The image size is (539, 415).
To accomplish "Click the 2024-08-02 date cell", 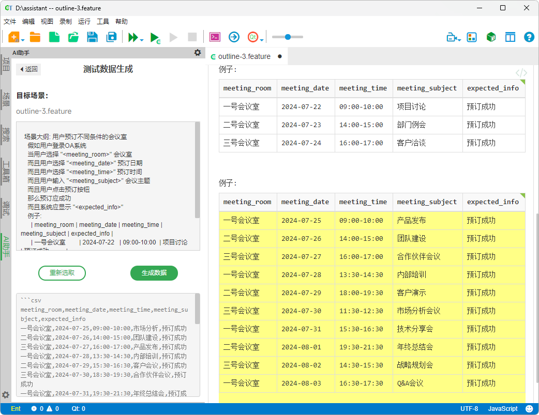I will tap(306, 365).
